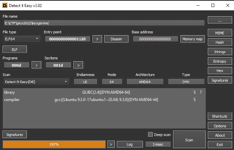Maximize the Detect It Easy window
This screenshot has height=150, width=234.
pyautogui.click(x=213, y=6)
